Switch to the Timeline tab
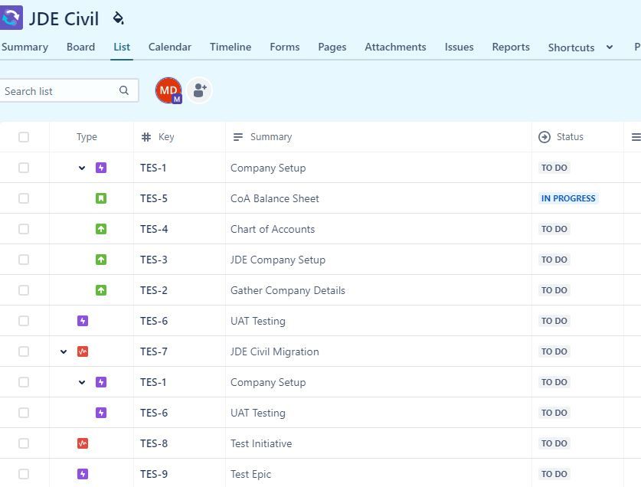 point(231,47)
